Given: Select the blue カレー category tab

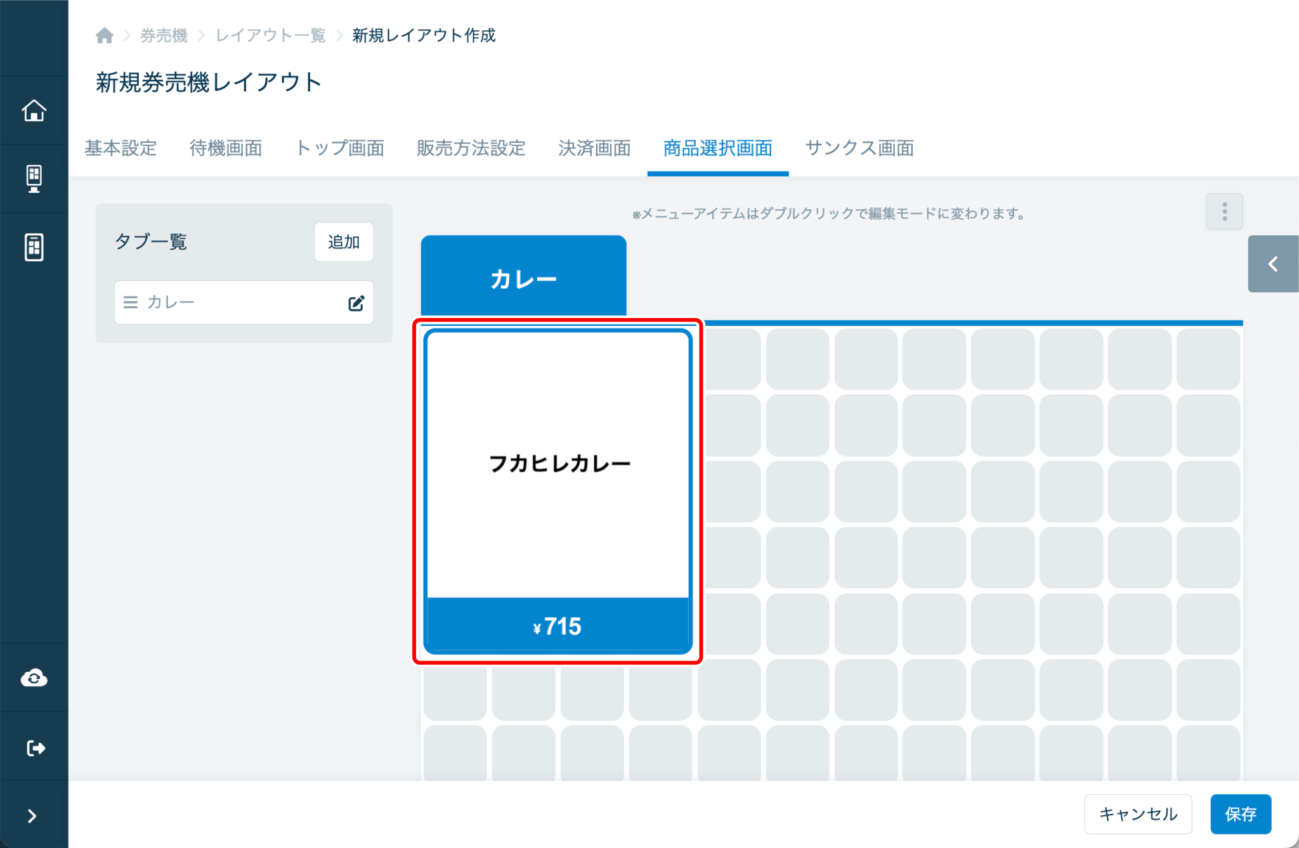Looking at the screenshot, I should pyautogui.click(x=523, y=278).
